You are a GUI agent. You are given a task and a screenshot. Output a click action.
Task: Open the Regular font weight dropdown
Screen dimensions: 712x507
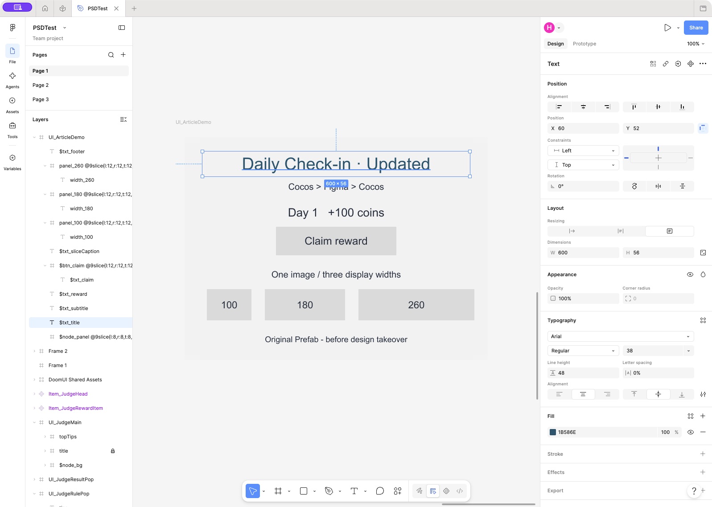(583, 351)
